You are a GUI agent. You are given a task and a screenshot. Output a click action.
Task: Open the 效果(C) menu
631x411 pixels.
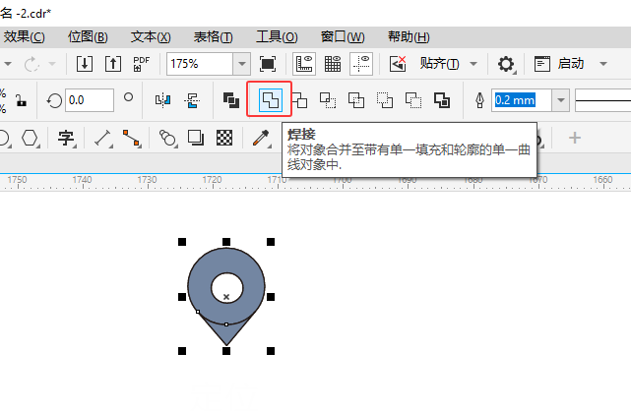[24, 37]
